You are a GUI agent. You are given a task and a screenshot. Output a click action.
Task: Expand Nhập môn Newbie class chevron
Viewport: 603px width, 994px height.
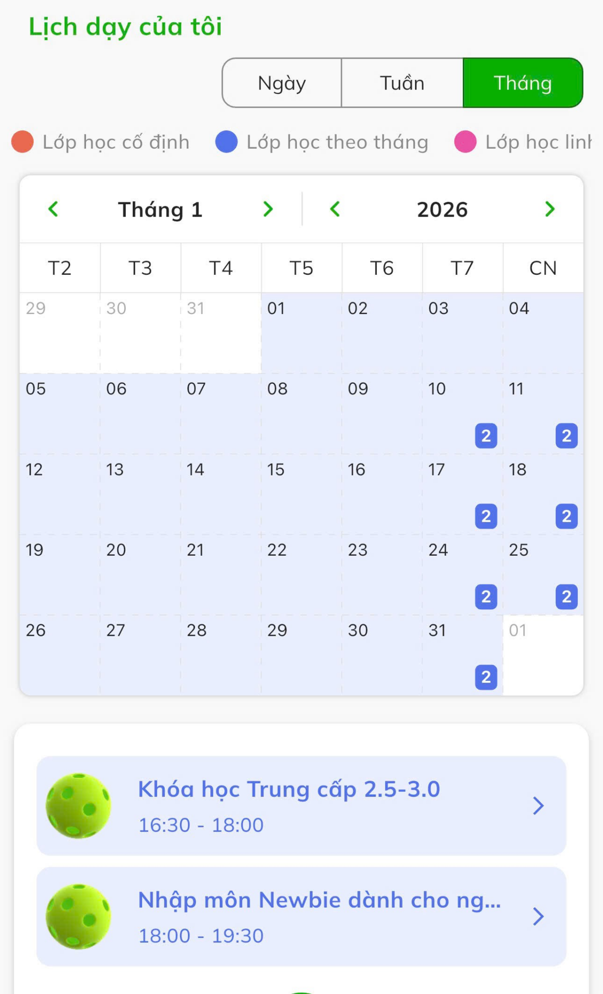click(x=538, y=916)
